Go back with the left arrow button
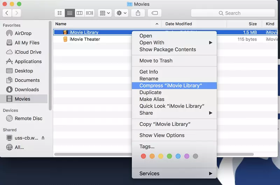The height and width of the screenshot is (185, 280). point(7,13)
